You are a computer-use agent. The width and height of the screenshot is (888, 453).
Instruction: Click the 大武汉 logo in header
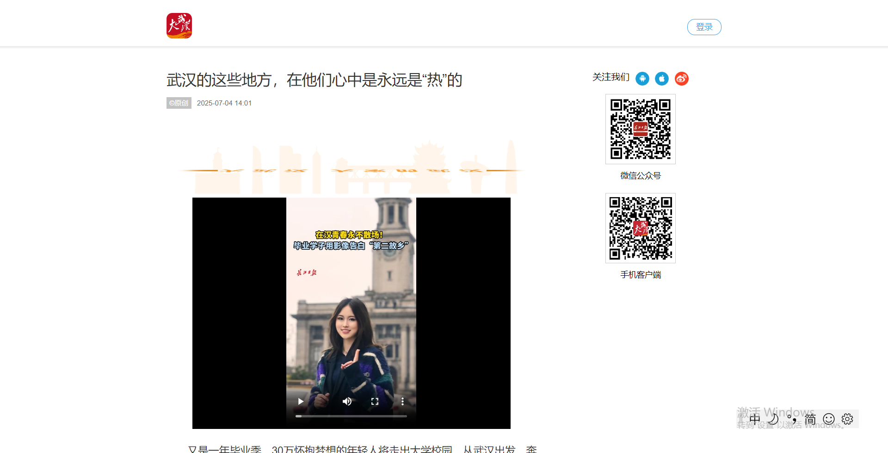click(x=179, y=25)
